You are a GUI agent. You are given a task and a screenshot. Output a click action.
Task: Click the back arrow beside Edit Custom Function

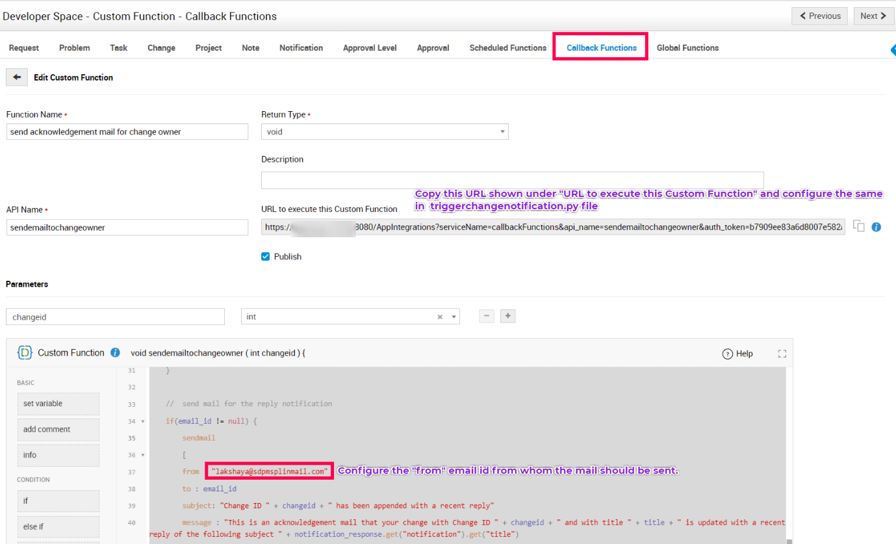point(17,77)
